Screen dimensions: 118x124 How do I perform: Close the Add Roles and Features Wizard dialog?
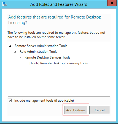coord(112,3)
